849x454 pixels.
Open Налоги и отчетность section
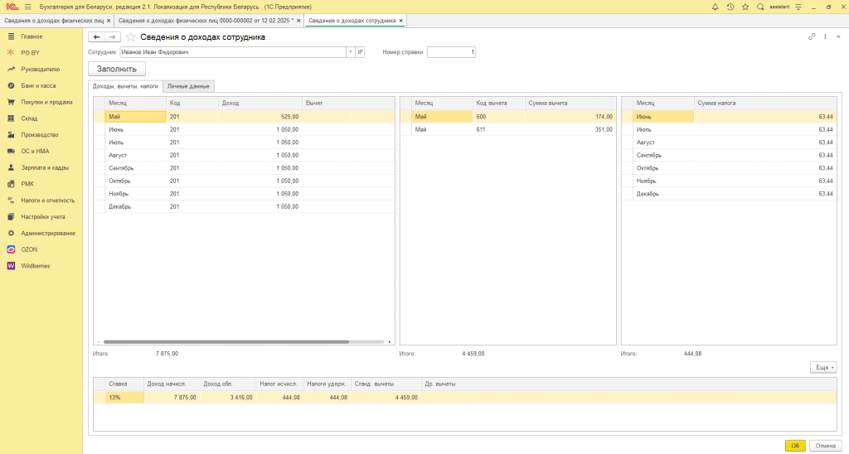[x=47, y=200]
